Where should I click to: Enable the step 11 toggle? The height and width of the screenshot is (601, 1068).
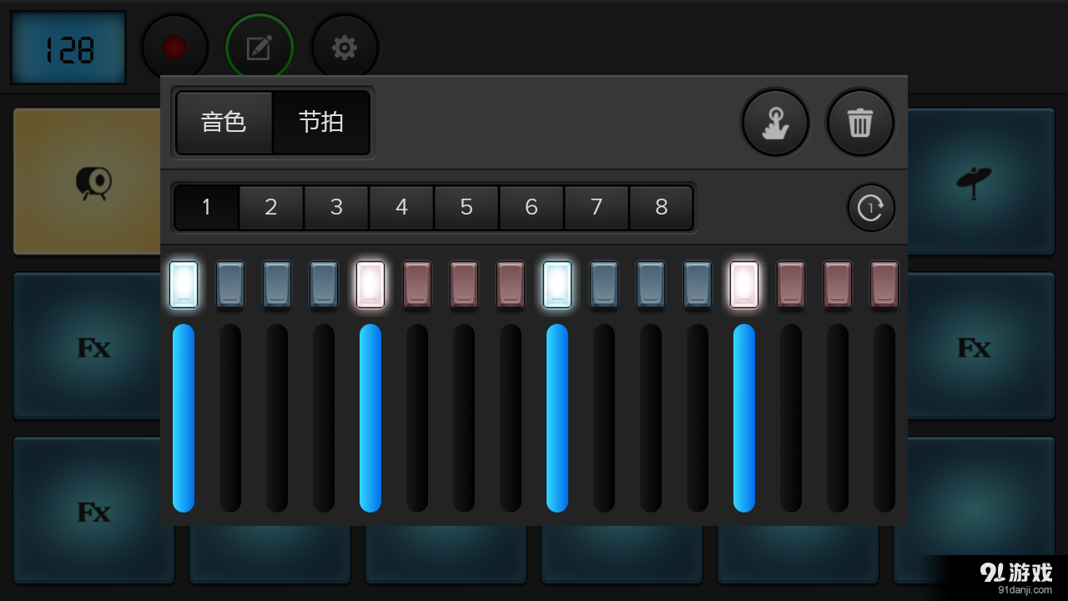pos(651,285)
